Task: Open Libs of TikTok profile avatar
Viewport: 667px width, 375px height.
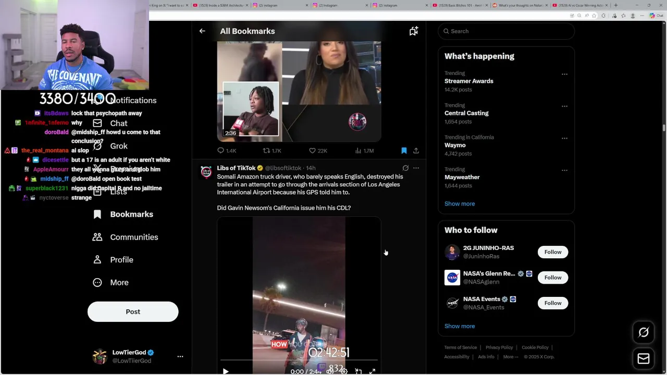Action: tap(206, 172)
